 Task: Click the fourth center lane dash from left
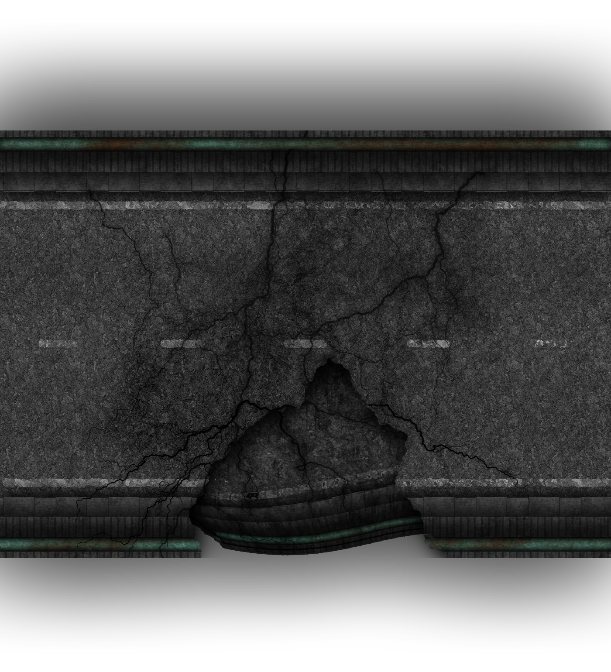[x=428, y=344]
